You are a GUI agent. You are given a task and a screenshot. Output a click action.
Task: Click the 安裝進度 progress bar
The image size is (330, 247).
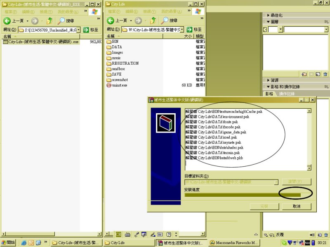[x=248, y=195]
